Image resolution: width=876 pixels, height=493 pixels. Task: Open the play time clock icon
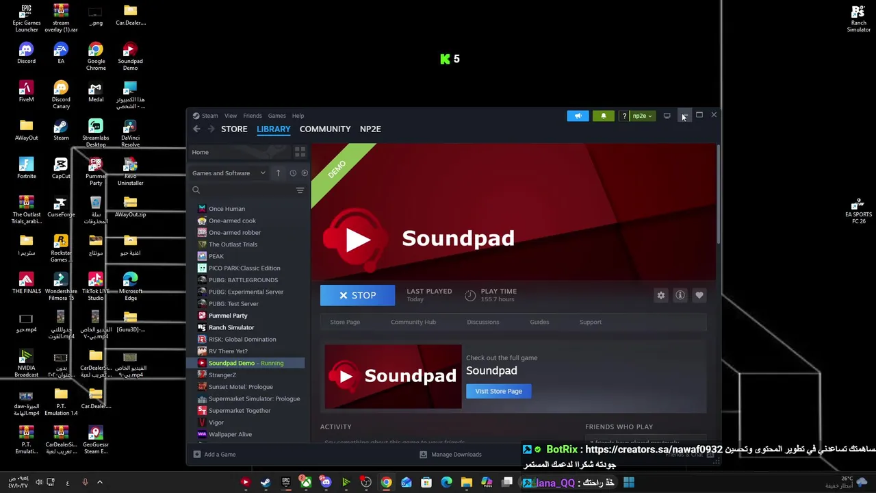tap(470, 295)
